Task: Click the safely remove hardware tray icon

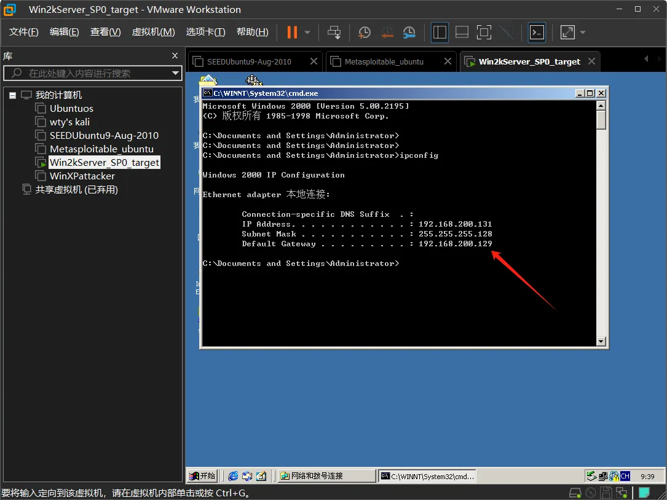Action: (591, 476)
